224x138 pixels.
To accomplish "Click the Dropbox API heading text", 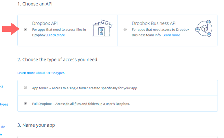I will [45, 23].
